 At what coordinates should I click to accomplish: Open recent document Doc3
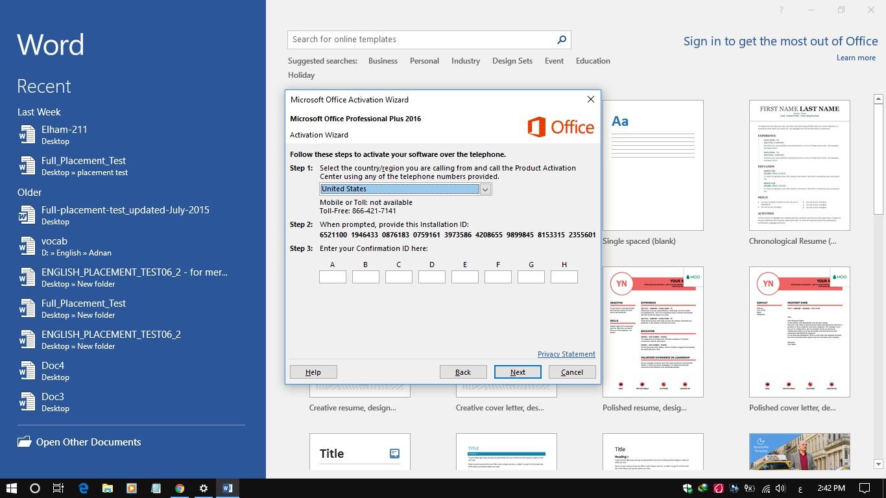coord(131,402)
